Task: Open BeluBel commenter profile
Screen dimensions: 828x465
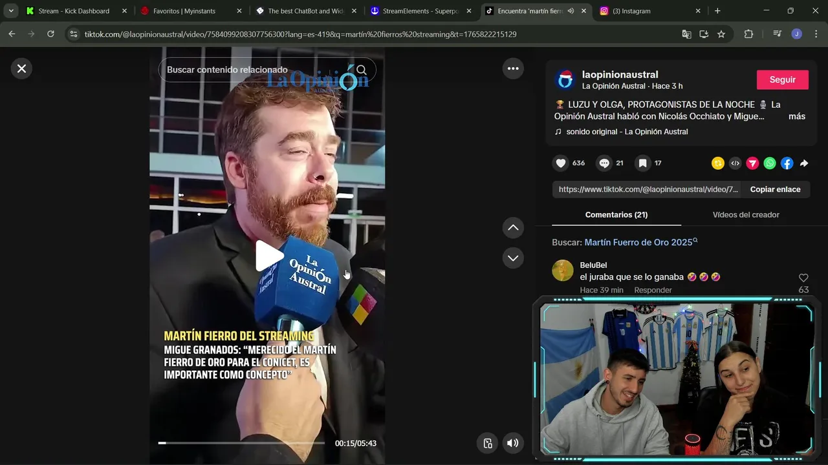Action: pos(593,265)
